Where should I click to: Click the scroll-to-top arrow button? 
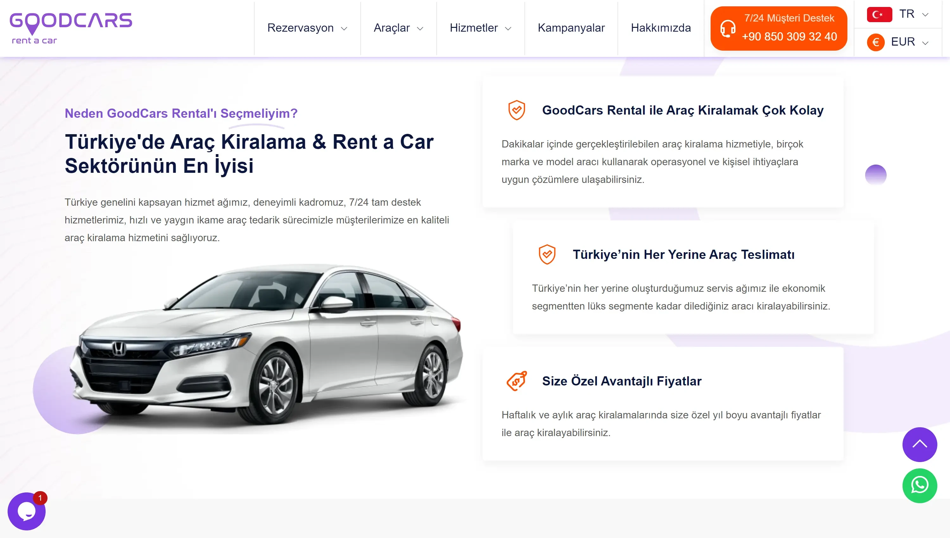tap(919, 444)
